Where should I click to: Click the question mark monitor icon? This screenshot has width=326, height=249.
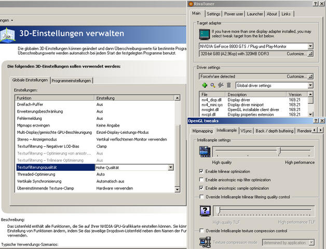(x=205, y=211)
